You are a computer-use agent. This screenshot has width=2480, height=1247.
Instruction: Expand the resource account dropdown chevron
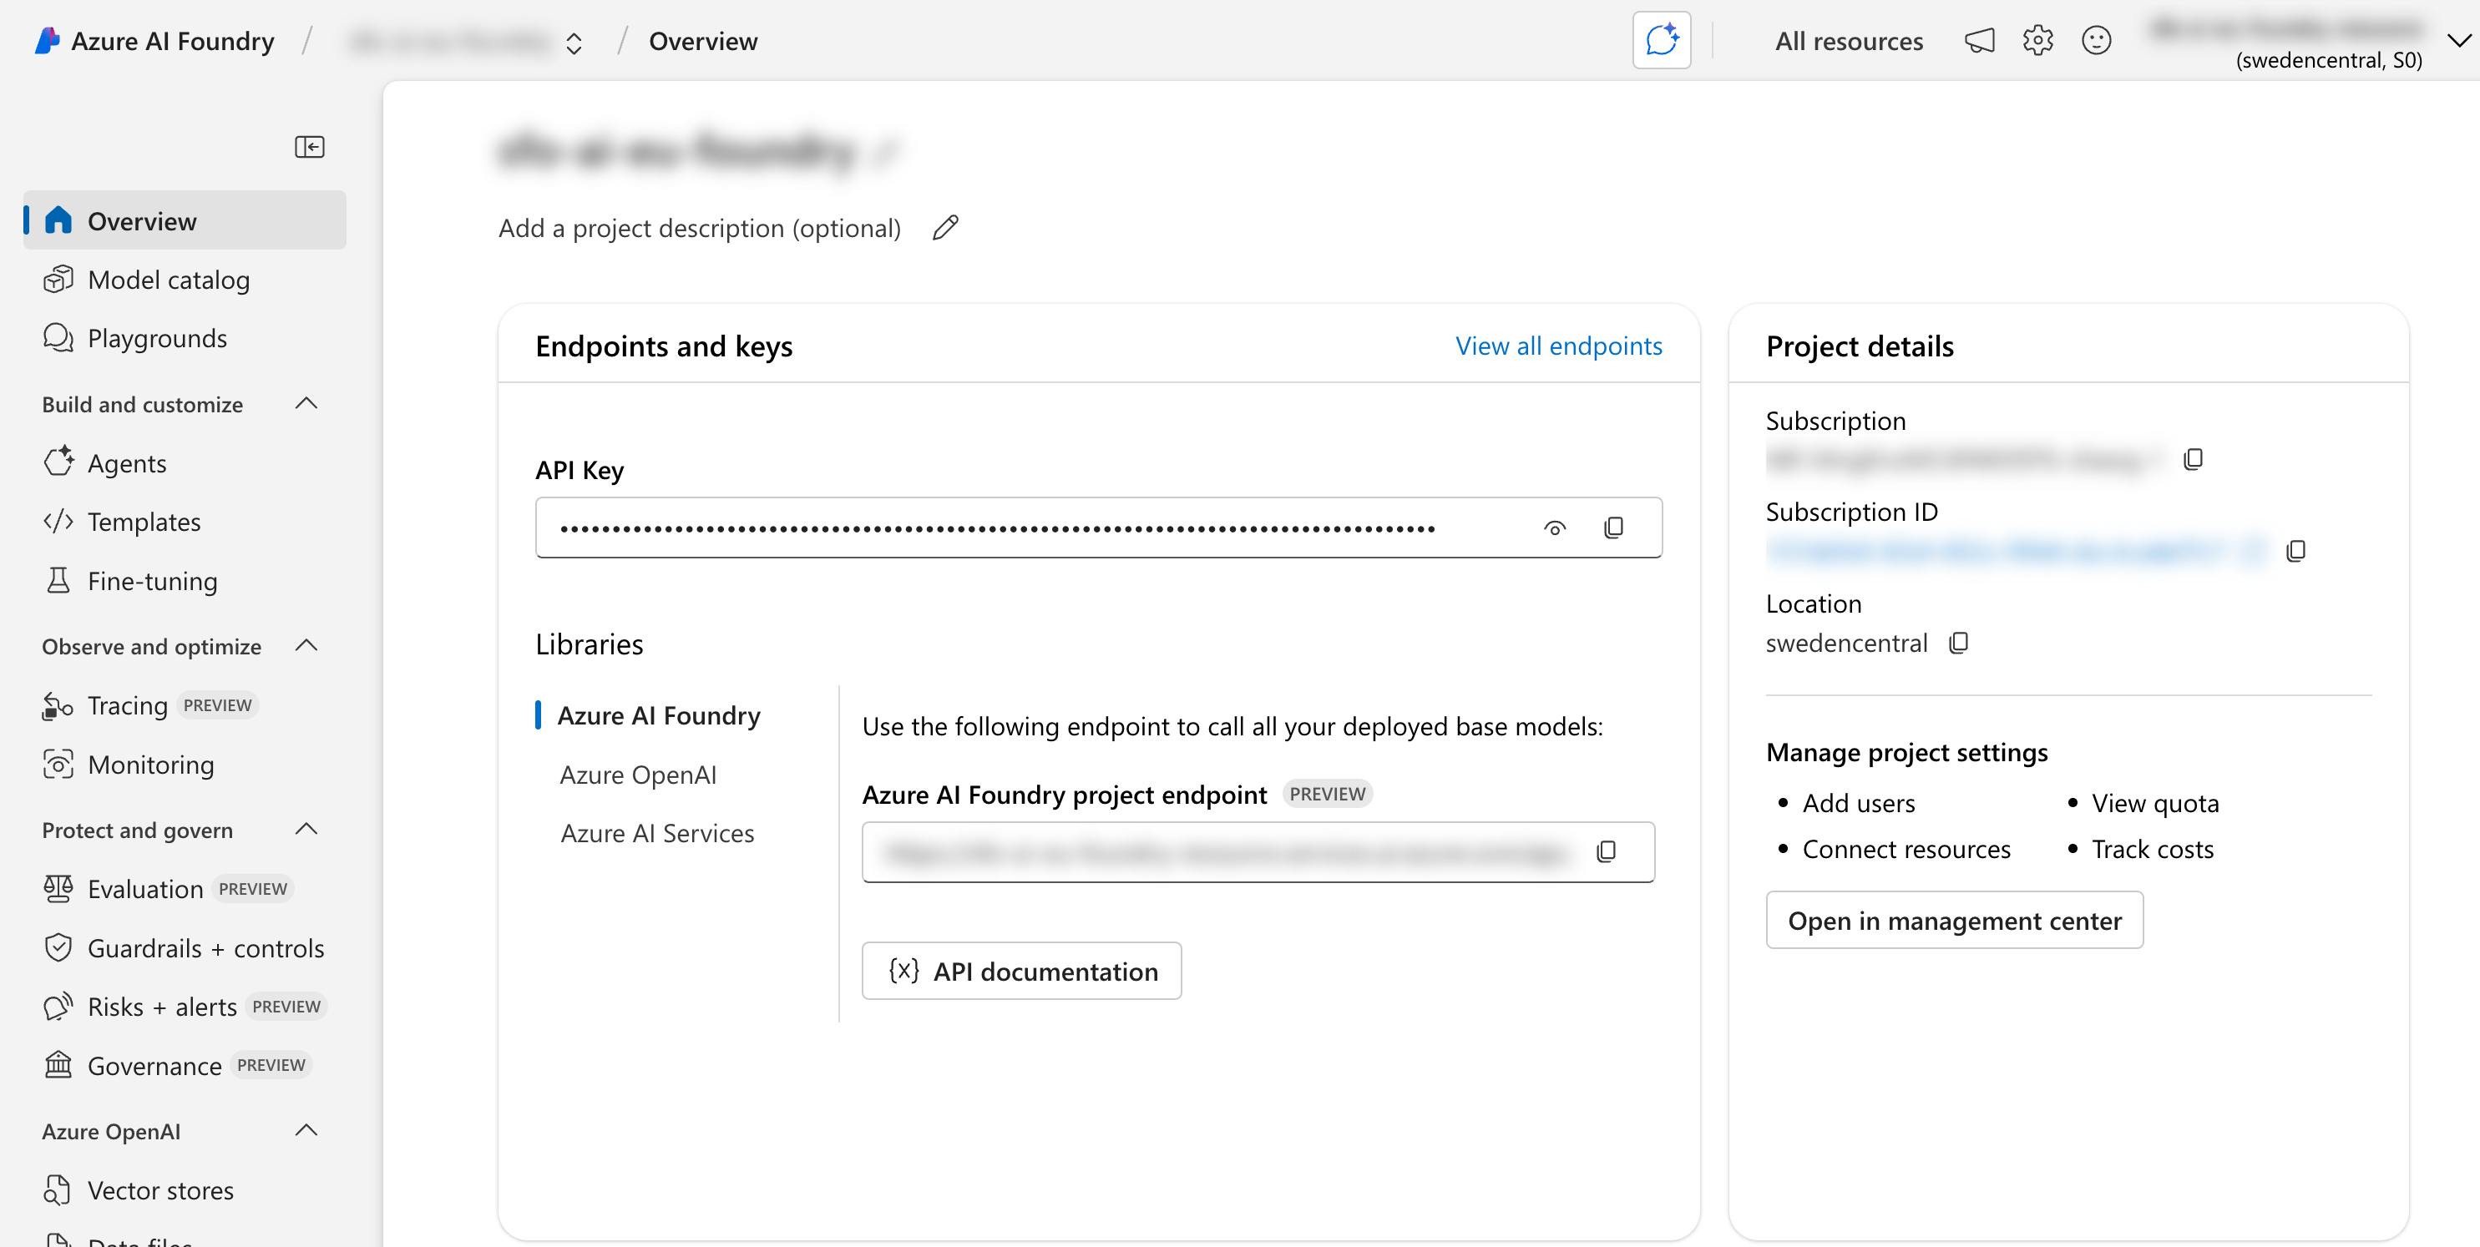[x=2459, y=40]
